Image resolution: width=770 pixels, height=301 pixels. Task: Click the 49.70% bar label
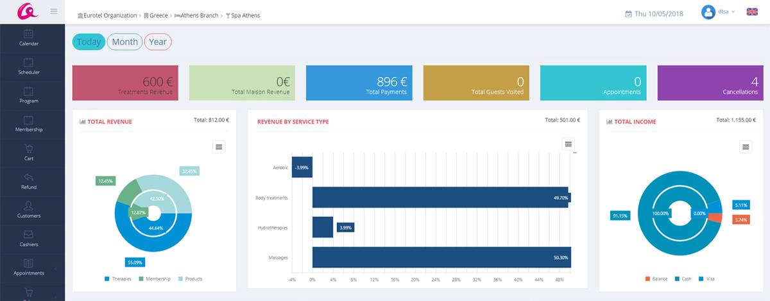click(560, 198)
